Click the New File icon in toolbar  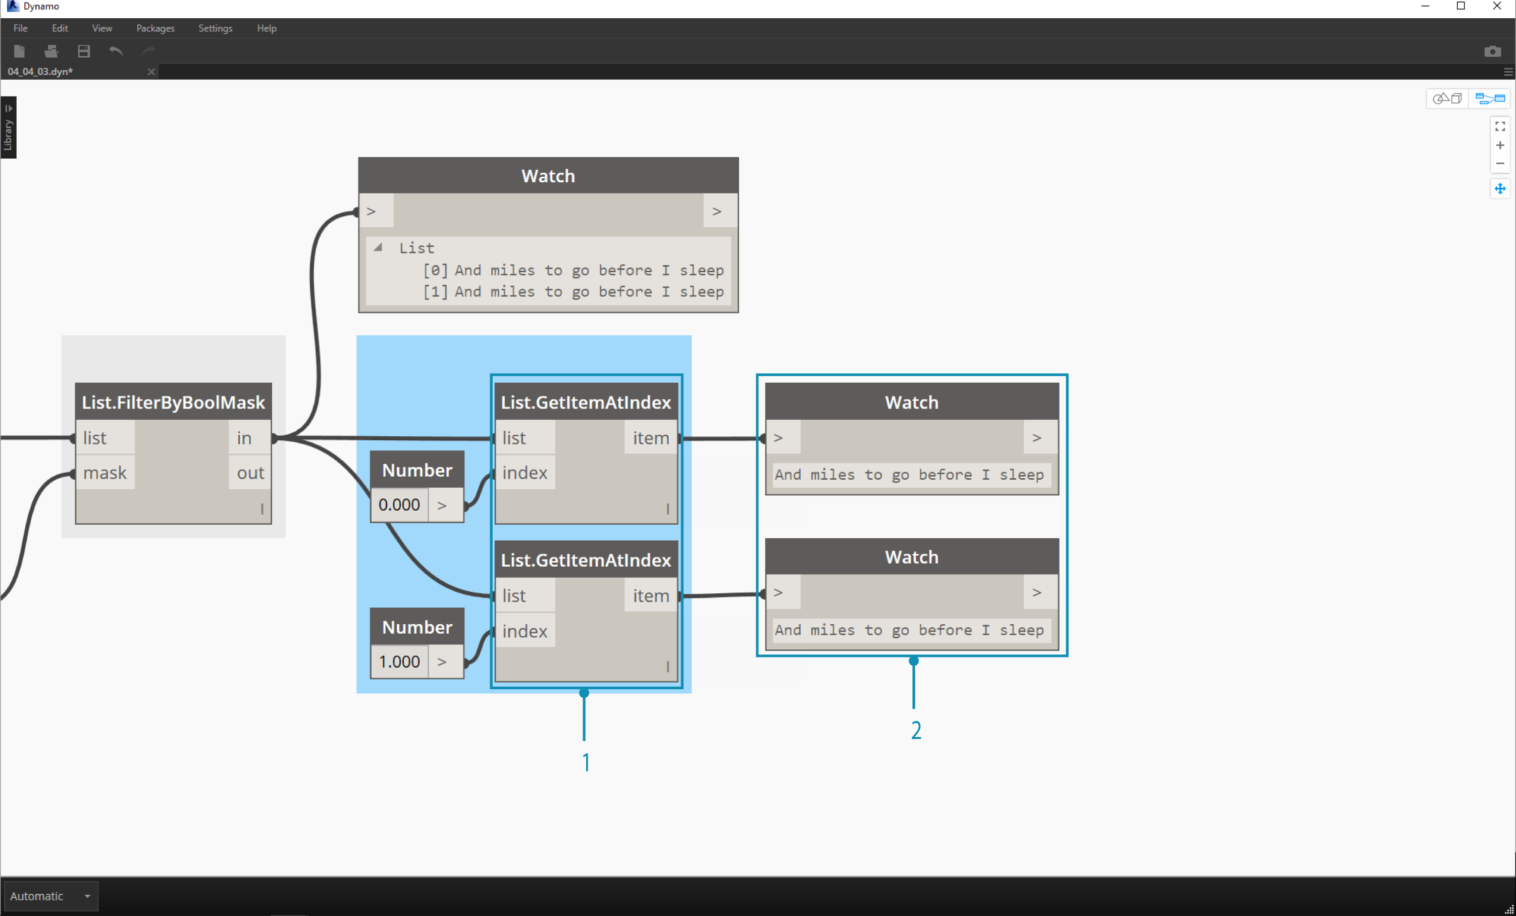[21, 51]
